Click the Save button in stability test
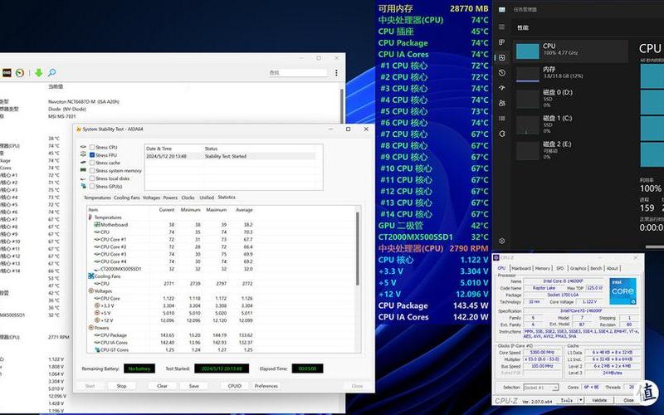 (194, 386)
